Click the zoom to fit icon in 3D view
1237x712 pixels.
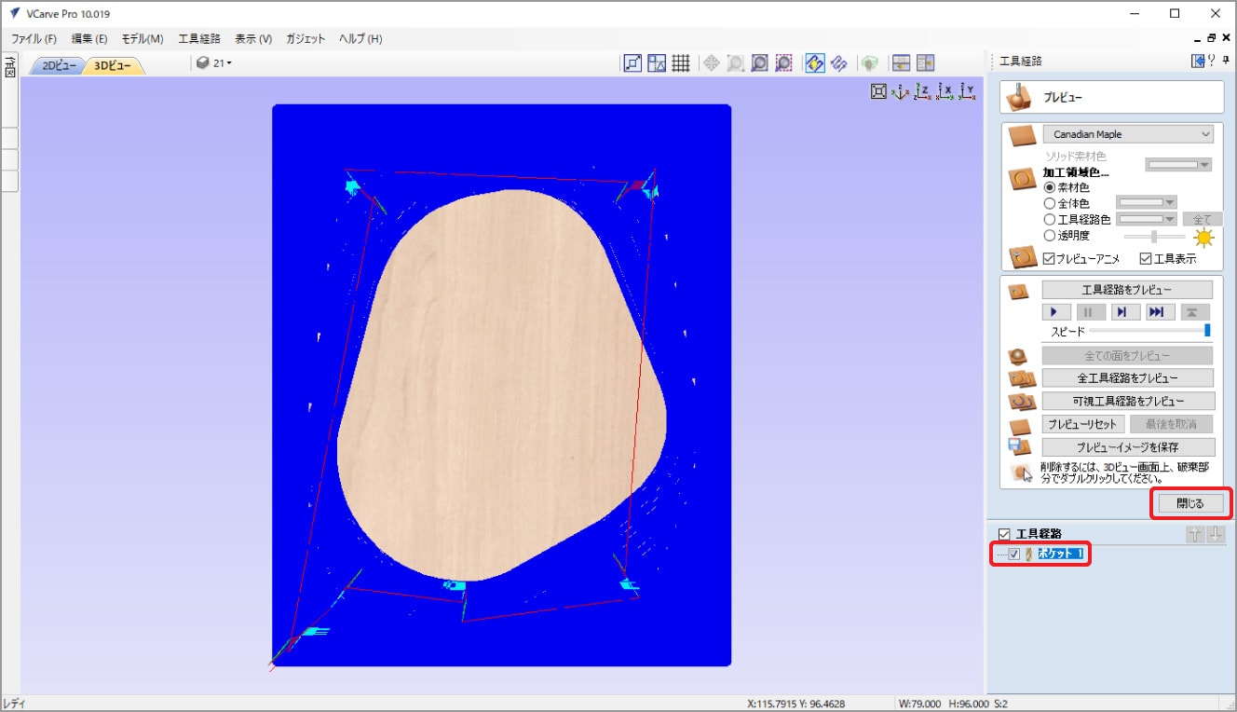[878, 91]
